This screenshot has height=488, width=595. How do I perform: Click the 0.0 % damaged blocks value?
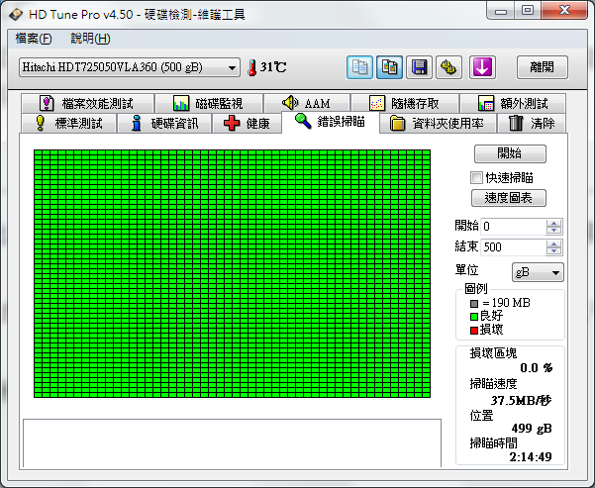click(x=537, y=367)
